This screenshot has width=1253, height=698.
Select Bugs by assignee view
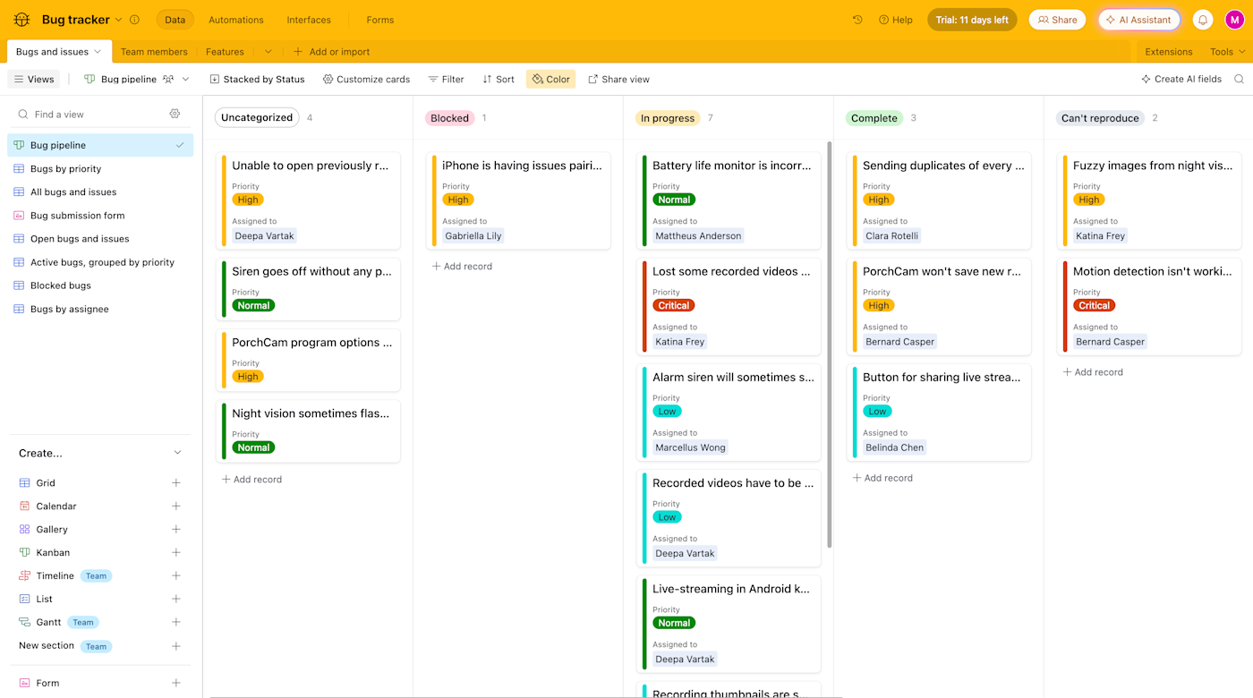pyautogui.click(x=100, y=309)
